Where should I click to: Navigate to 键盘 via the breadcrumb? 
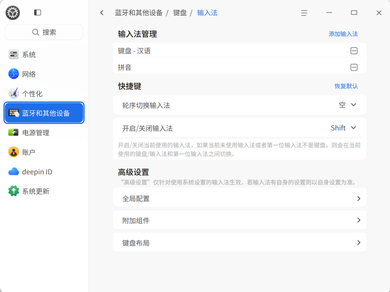(183, 12)
